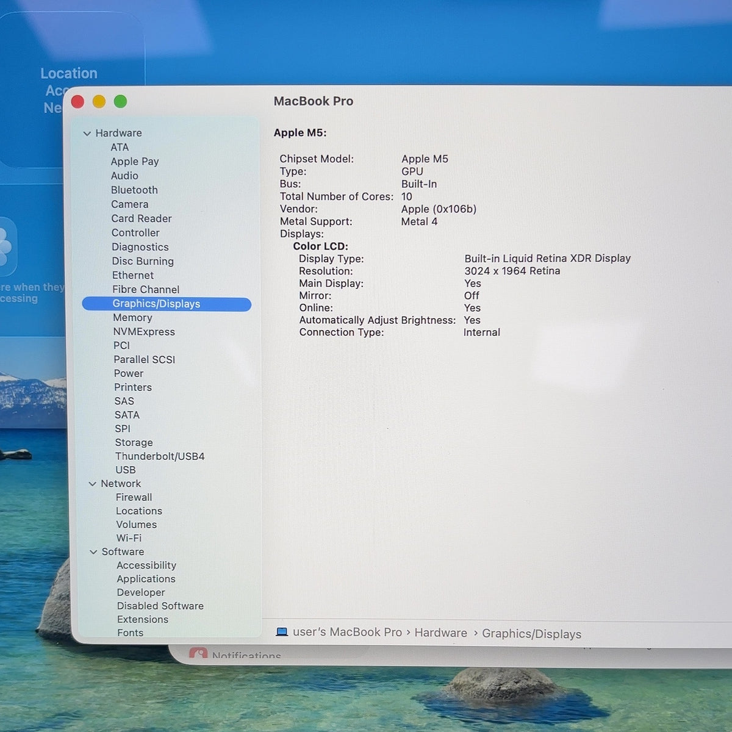Show Wi-Fi network information
Viewport: 732px width, 732px height.
click(129, 539)
